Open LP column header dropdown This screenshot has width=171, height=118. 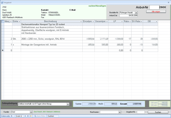pyautogui.click(x=122, y=21)
